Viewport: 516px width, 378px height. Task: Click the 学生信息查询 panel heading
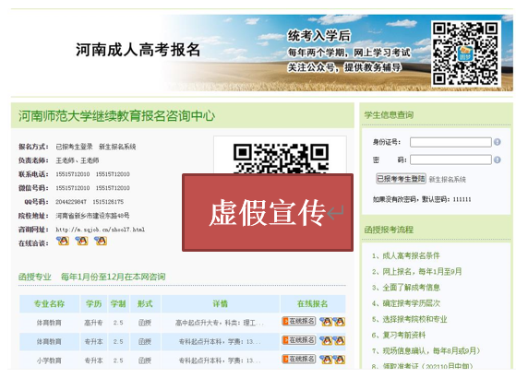tap(389, 115)
